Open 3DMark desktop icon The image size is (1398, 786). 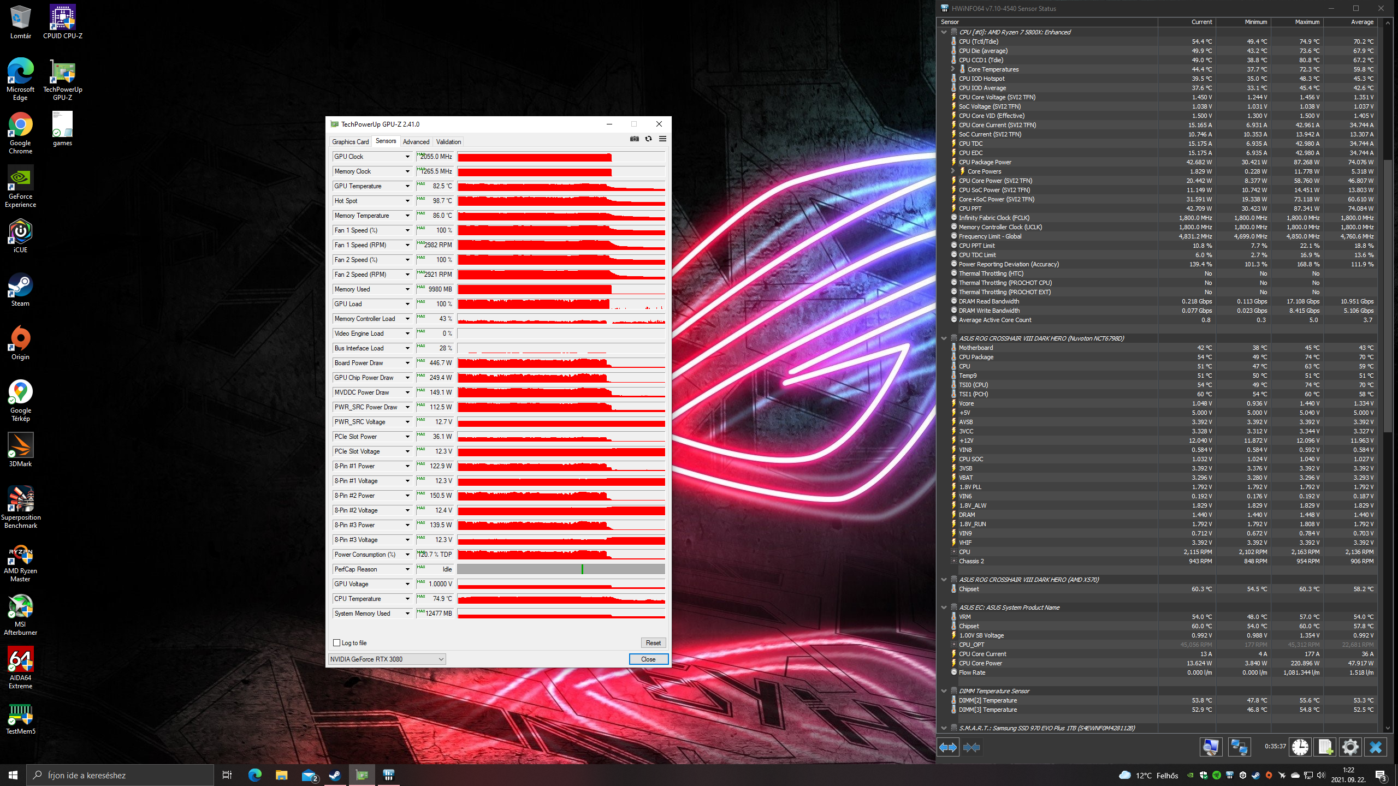pos(21,450)
